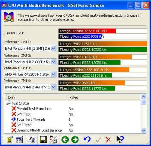Image resolution: width=151 pixels, height=146 pixels.
Task: Go back using the green left arrow
Action: click(65, 140)
